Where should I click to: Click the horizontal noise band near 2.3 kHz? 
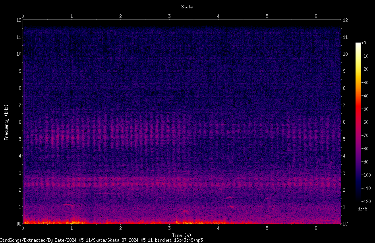pos(182,185)
